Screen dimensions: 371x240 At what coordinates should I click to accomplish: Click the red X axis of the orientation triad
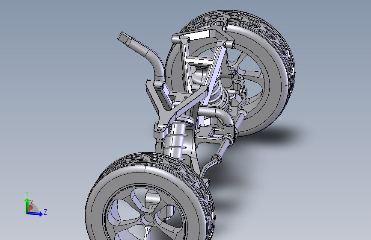point(30,208)
